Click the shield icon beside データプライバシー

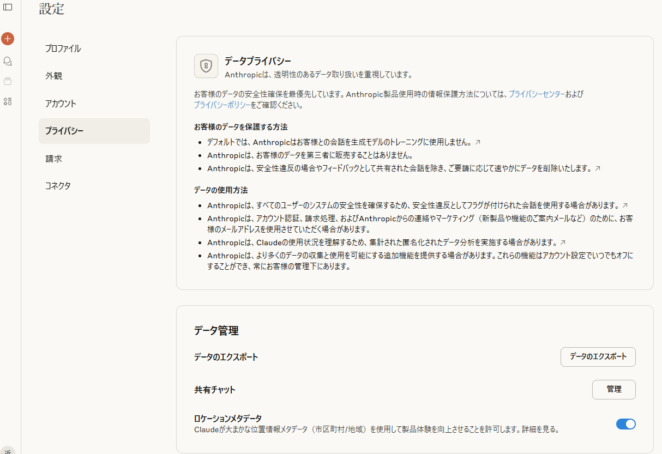206,66
